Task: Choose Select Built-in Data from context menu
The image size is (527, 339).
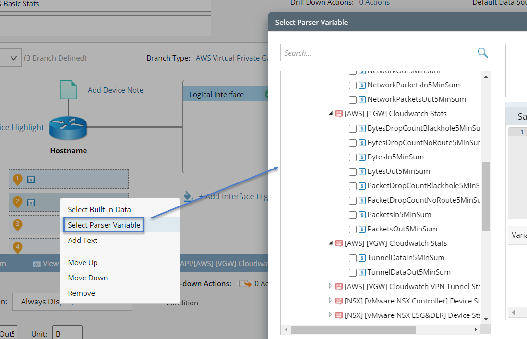Action: (99, 209)
